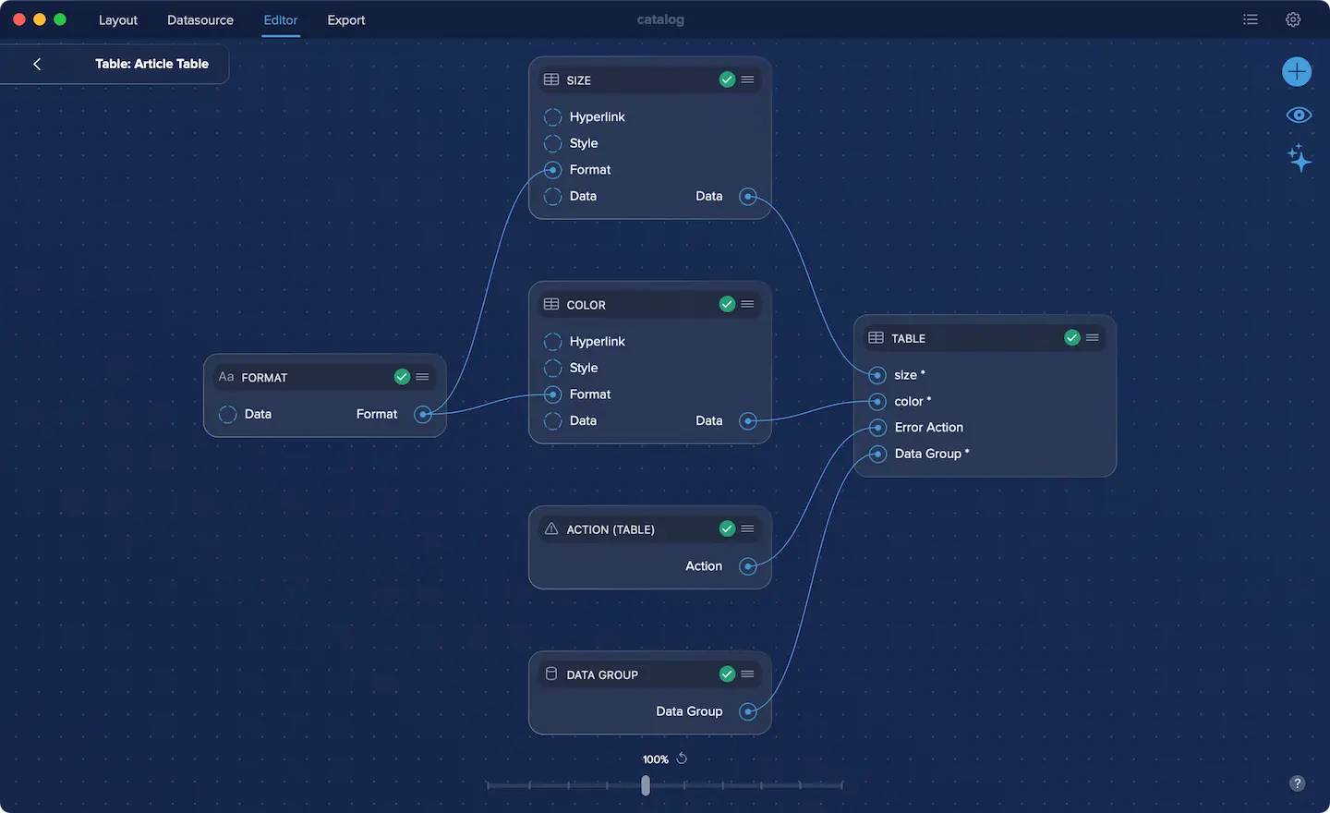Reset zoom with the circular arrow icon
1330x813 pixels.
pos(682,758)
